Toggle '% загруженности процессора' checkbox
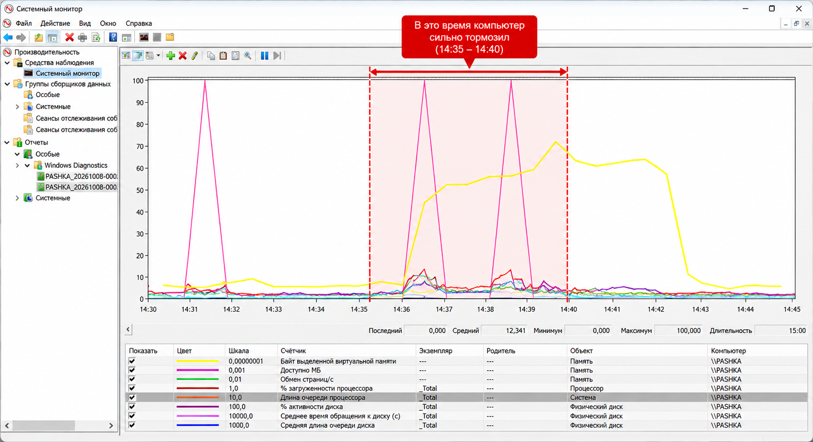The width and height of the screenshot is (813, 442). click(132, 388)
